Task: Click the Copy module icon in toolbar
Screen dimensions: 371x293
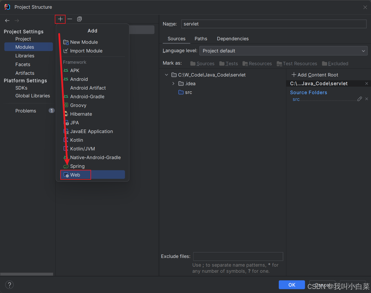Action: coord(79,19)
